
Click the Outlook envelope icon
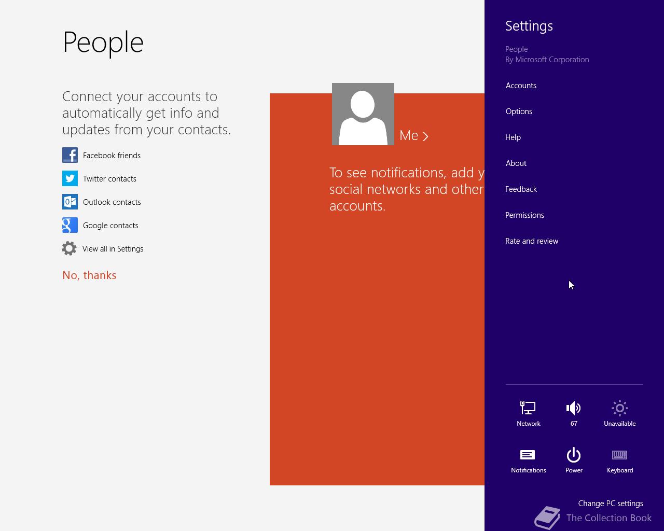click(70, 202)
